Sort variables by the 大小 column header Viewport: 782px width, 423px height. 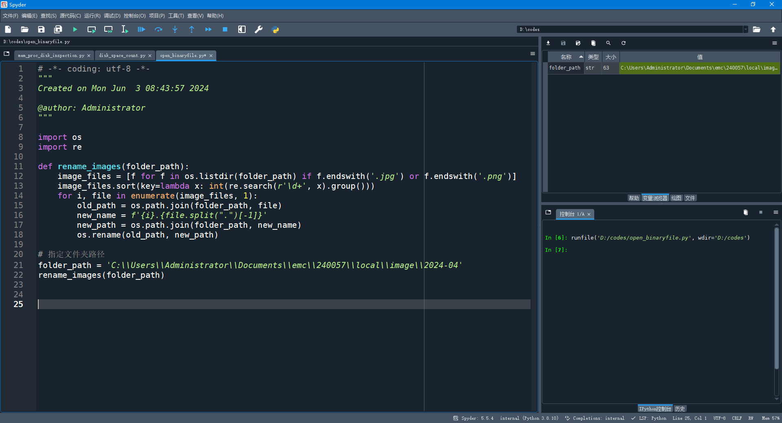tap(611, 57)
